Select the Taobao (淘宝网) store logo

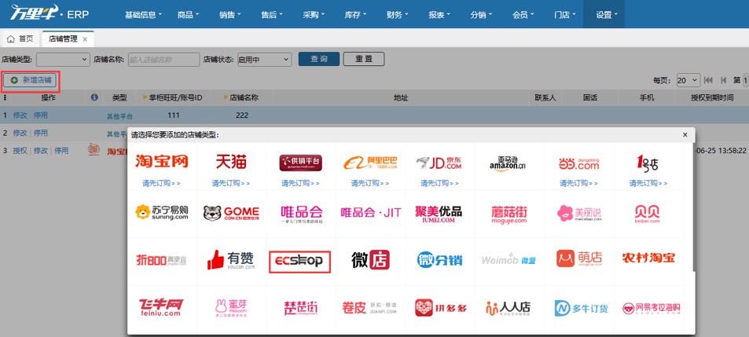161,162
